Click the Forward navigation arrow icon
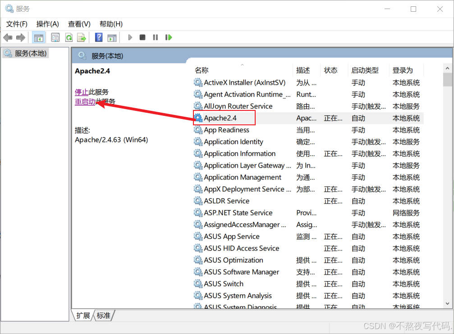The image size is (454, 334). pos(20,37)
